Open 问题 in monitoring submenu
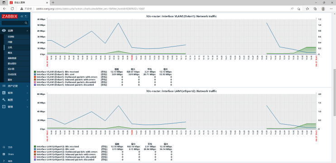 click(10, 42)
